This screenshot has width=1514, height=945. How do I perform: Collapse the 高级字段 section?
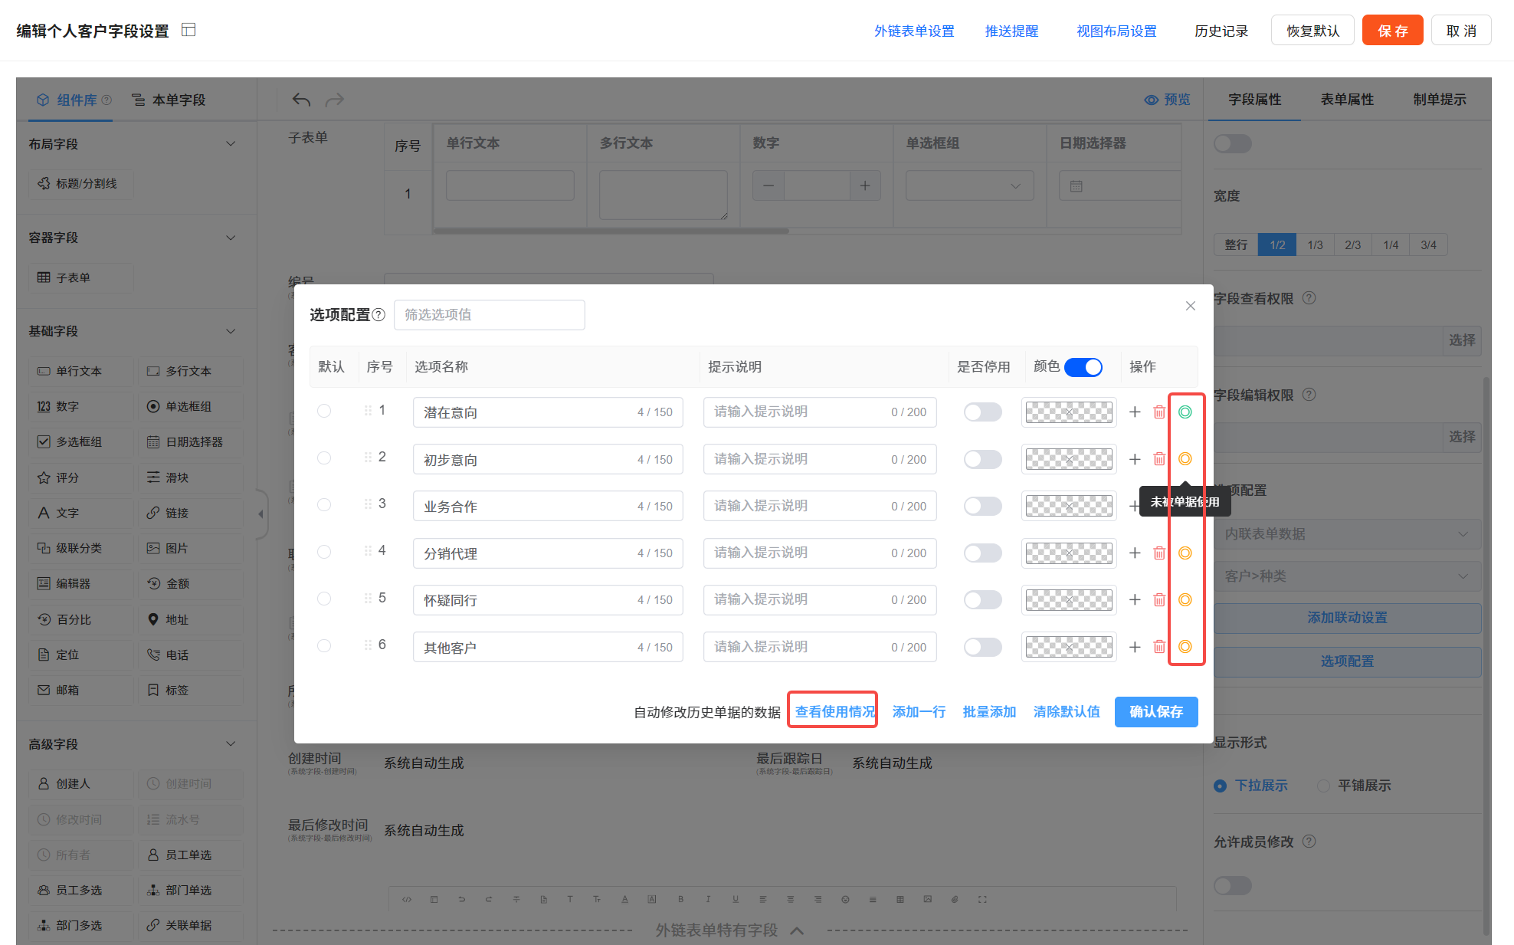coord(231,744)
